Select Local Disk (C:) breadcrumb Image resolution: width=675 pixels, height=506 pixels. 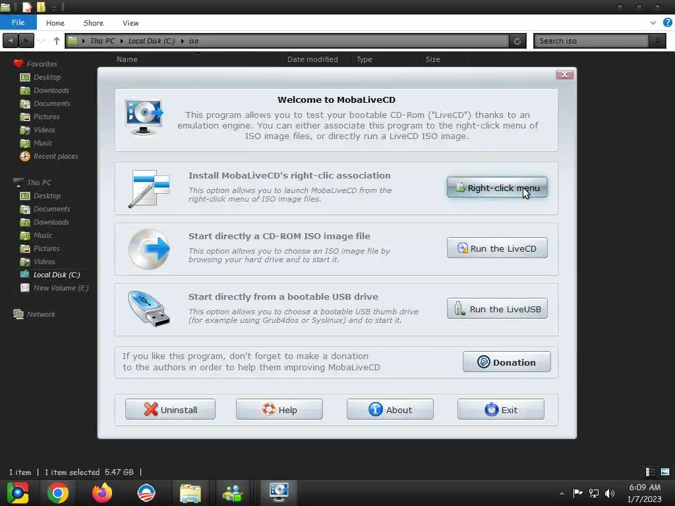152,41
